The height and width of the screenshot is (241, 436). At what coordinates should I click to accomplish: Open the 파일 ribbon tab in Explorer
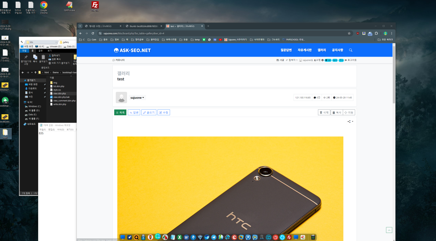[x=24, y=51]
